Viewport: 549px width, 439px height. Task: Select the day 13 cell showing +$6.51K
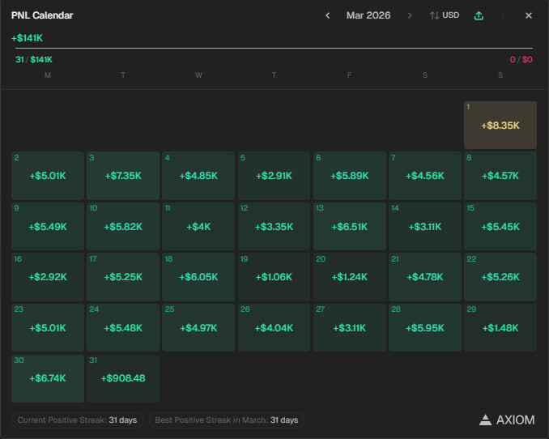(350, 226)
